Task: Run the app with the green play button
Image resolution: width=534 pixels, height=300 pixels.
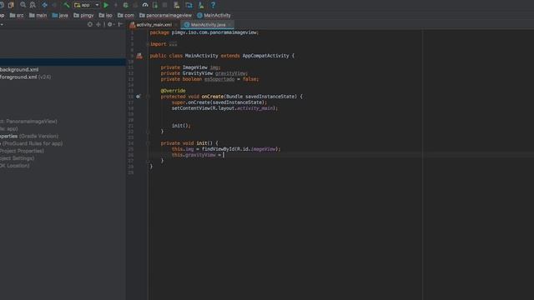Action: (106, 5)
